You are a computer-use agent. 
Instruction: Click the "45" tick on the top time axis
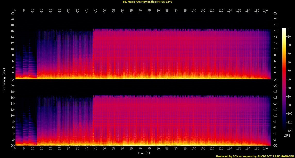[x=95, y=10]
